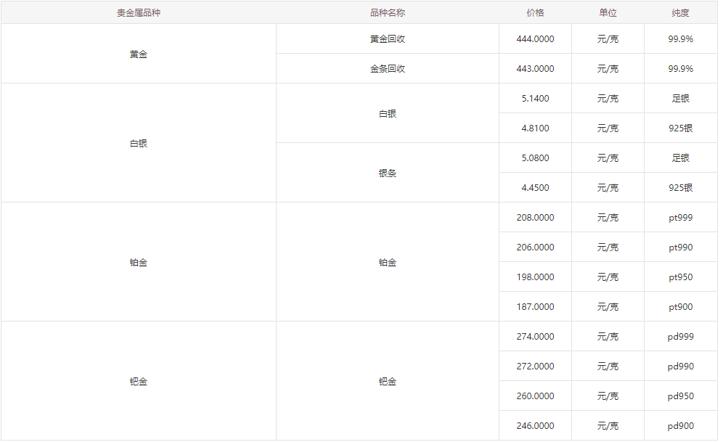Click the 单位 column header
Image resolution: width=723 pixels, height=442 pixels.
[608, 13]
